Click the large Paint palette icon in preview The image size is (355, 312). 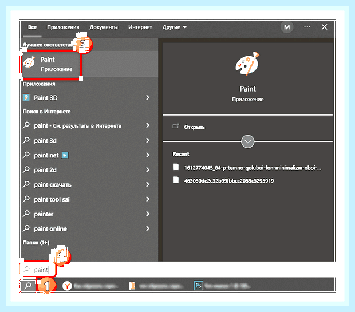pyautogui.click(x=247, y=64)
